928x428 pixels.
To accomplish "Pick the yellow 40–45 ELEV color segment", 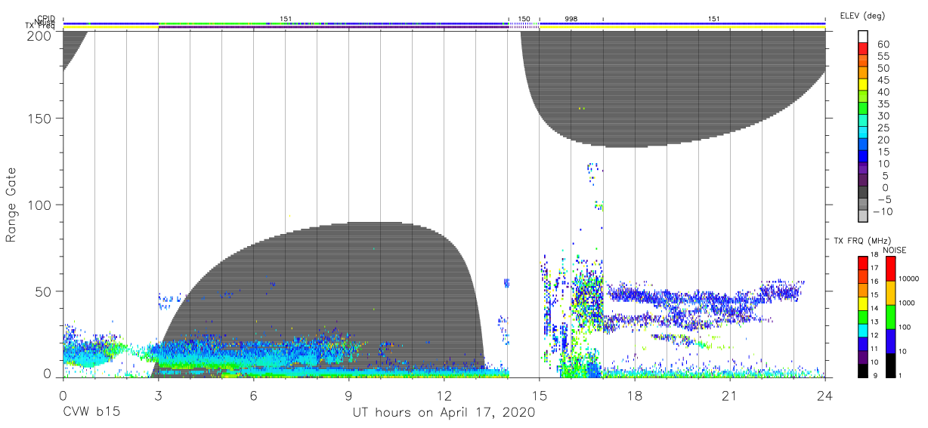I will coord(863,84).
